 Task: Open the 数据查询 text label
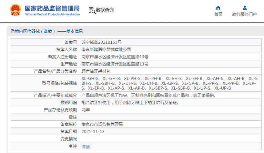[105, 10]
